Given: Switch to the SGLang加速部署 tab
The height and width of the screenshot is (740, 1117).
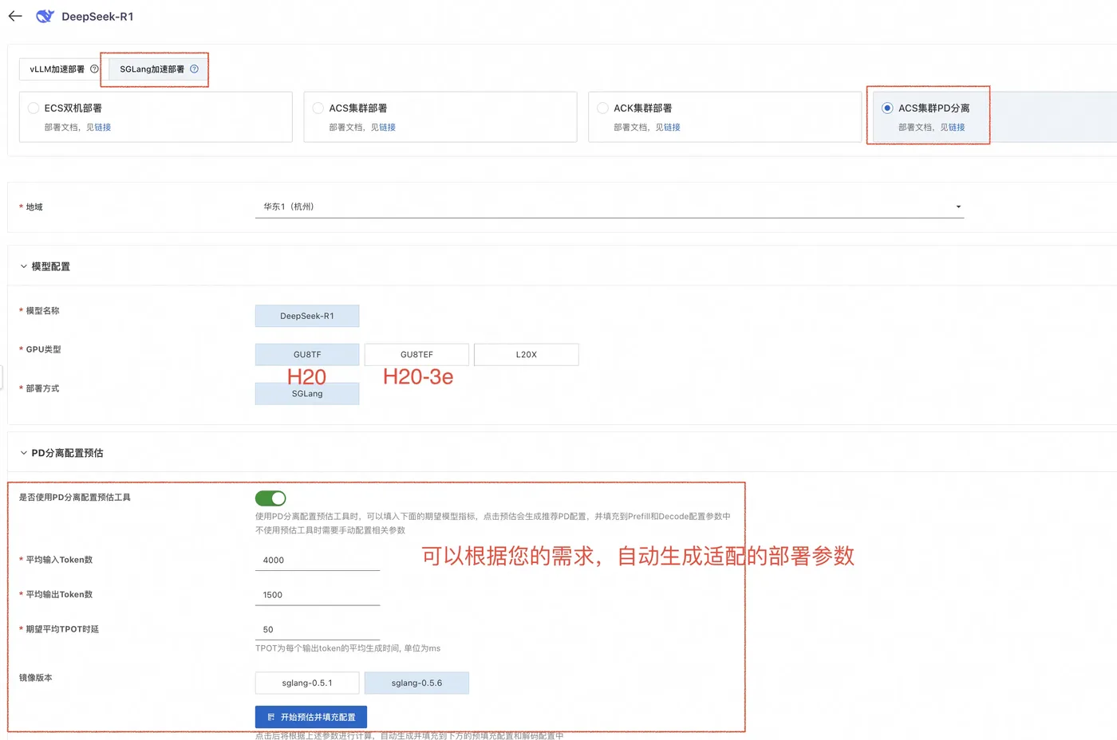Looking at the screenshot, I should [x=152, y=69].
